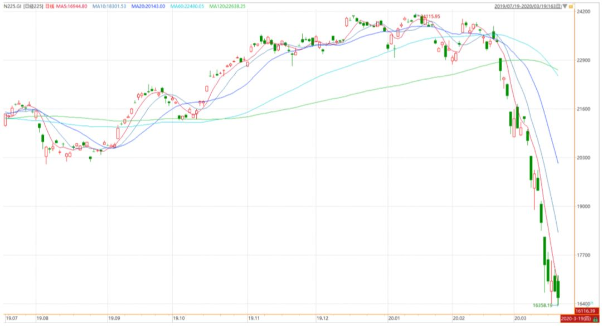
Task: Click the 19.09 time axis label
Action: [x=114, y=318]
